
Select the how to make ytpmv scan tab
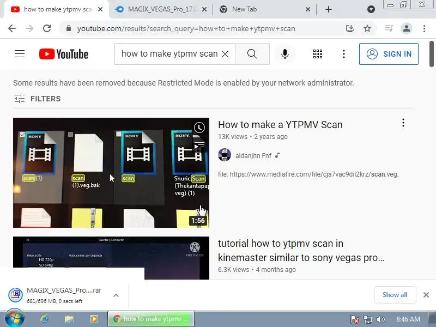click(57, 9)
